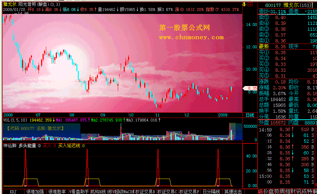The width and height of the screenshot is (317, 194).
Task: Switch to the 权证交易C tab
Action: point(167,192)
